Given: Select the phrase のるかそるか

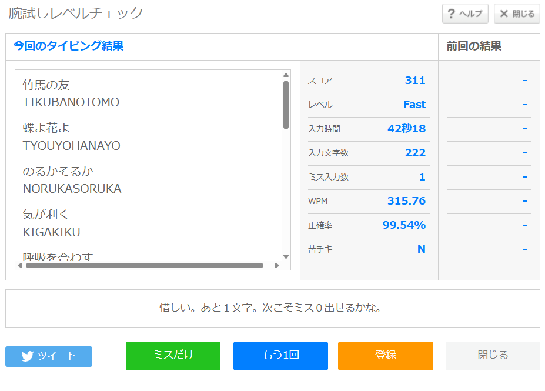Looking at the screenshot, I should pos(58,171).
